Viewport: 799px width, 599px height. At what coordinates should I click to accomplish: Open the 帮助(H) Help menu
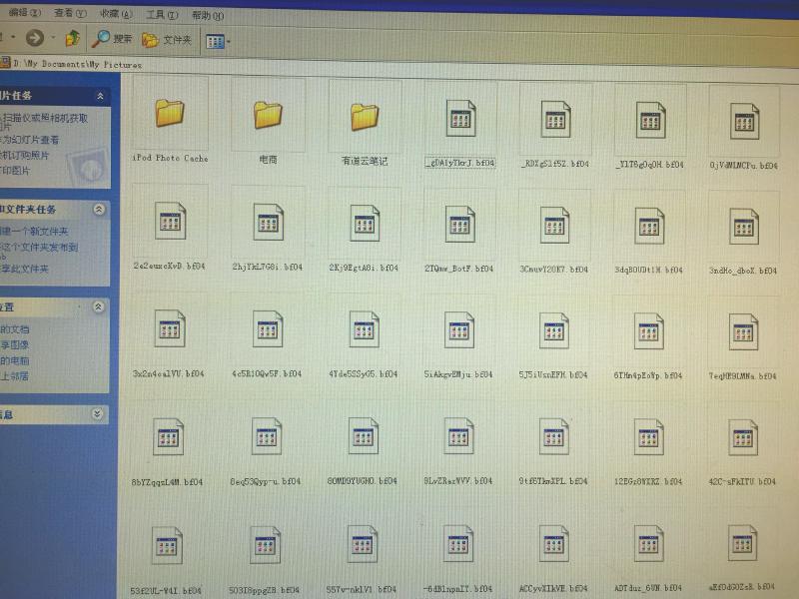[x=203, y=15]
